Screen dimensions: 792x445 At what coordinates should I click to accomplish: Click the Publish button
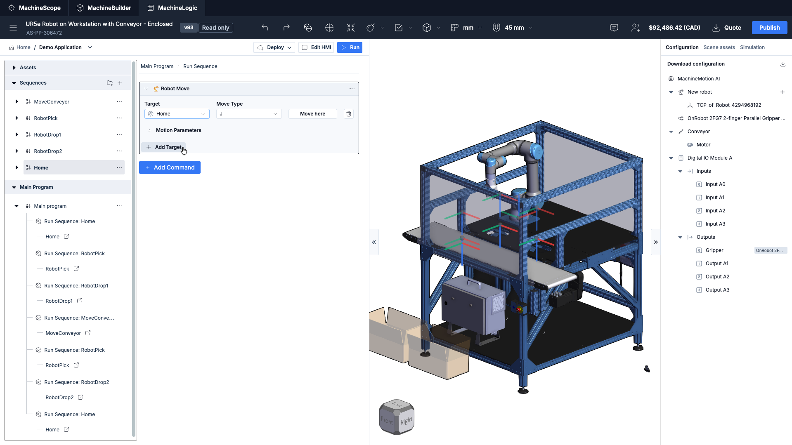[x=769, y=28]
